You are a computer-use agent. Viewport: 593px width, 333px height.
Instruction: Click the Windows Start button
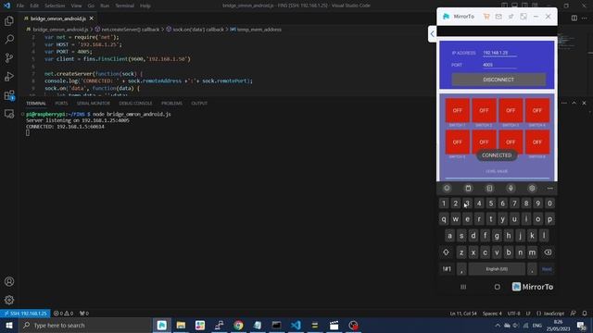coord(9,326)
